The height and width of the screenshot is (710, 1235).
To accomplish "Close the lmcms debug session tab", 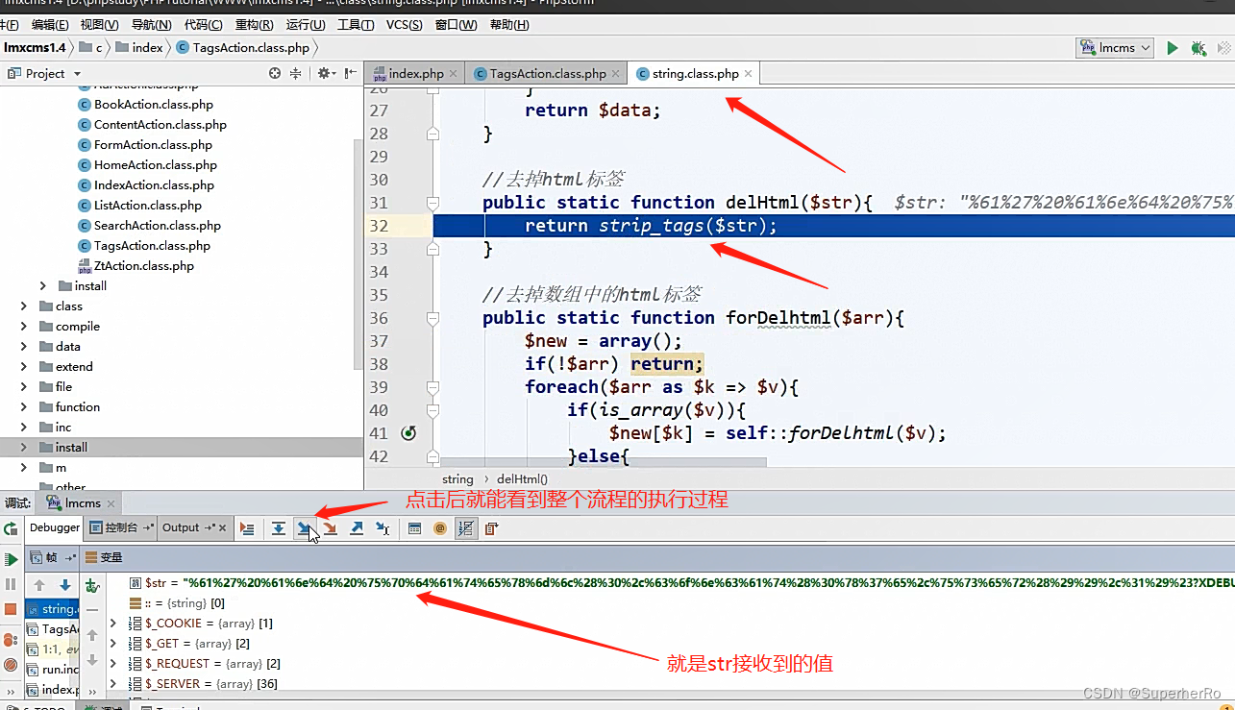I will coord(111,503).
